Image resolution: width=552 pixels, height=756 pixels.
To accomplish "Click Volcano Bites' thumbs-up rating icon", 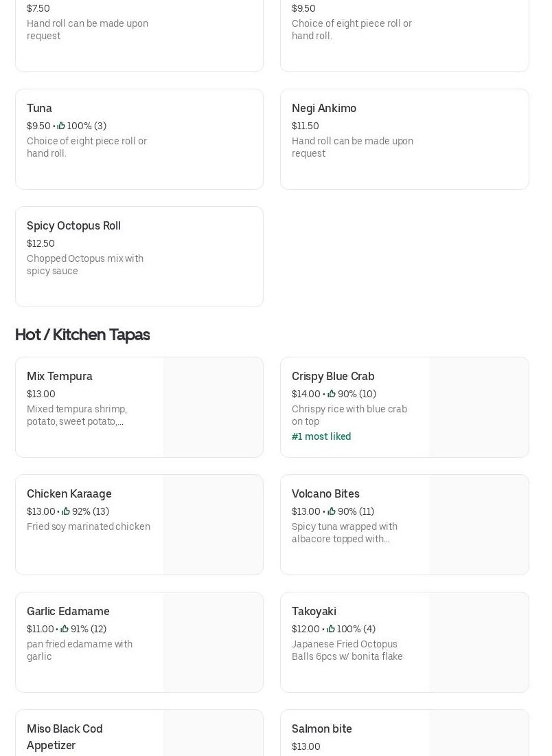I will click(332, 511).
